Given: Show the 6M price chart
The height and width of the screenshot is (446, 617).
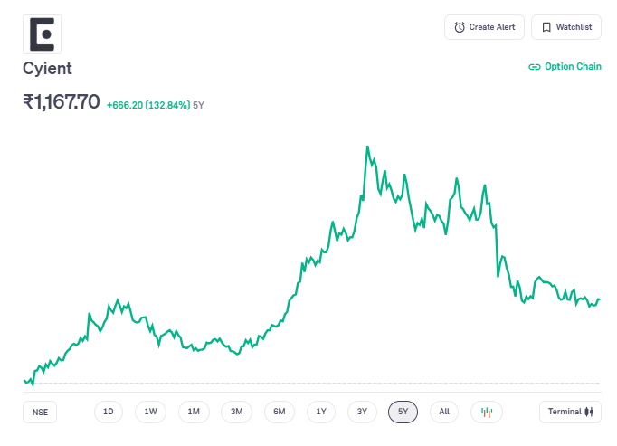Looking at the screenshot, I should click(x=280, y=413).
